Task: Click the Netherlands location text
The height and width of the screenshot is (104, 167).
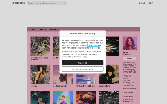Action: click(127, 55)
